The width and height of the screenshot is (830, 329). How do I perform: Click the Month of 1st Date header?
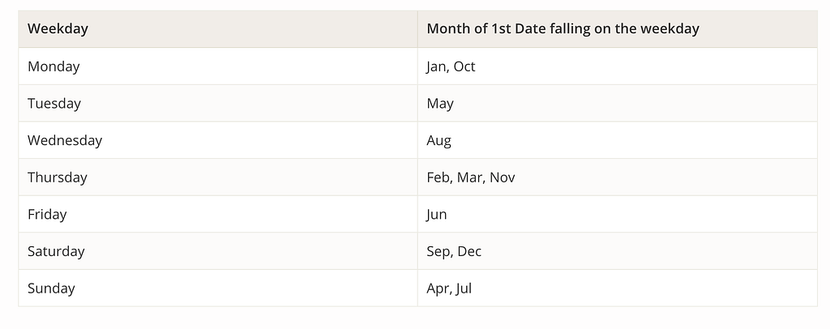click(x=563, y=29)
